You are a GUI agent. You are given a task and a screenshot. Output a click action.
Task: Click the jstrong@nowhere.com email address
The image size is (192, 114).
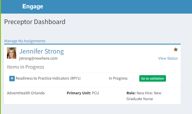[38, 58]
